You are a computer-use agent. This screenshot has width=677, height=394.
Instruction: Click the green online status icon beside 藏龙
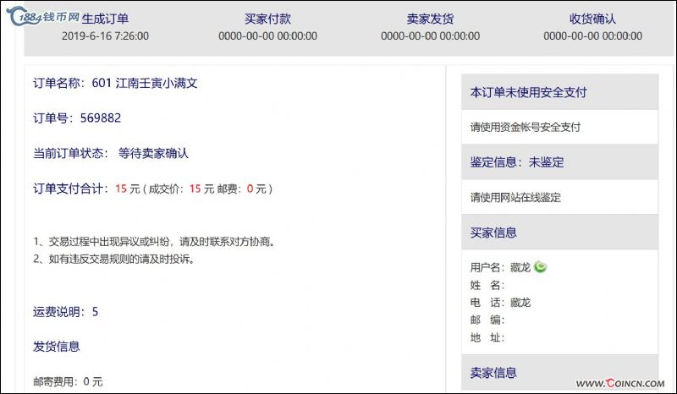(x=540, y=267)
